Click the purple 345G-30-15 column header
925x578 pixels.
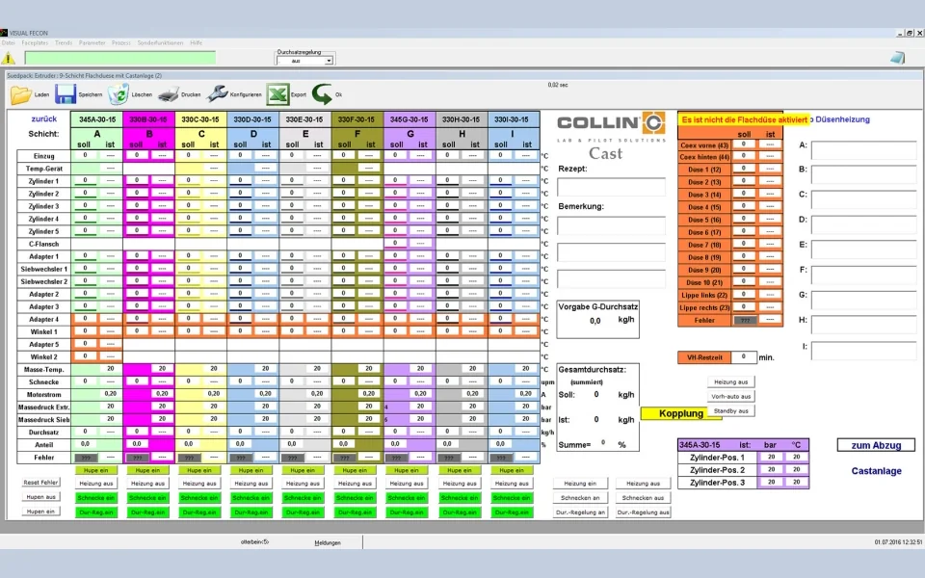pos(410,119)
